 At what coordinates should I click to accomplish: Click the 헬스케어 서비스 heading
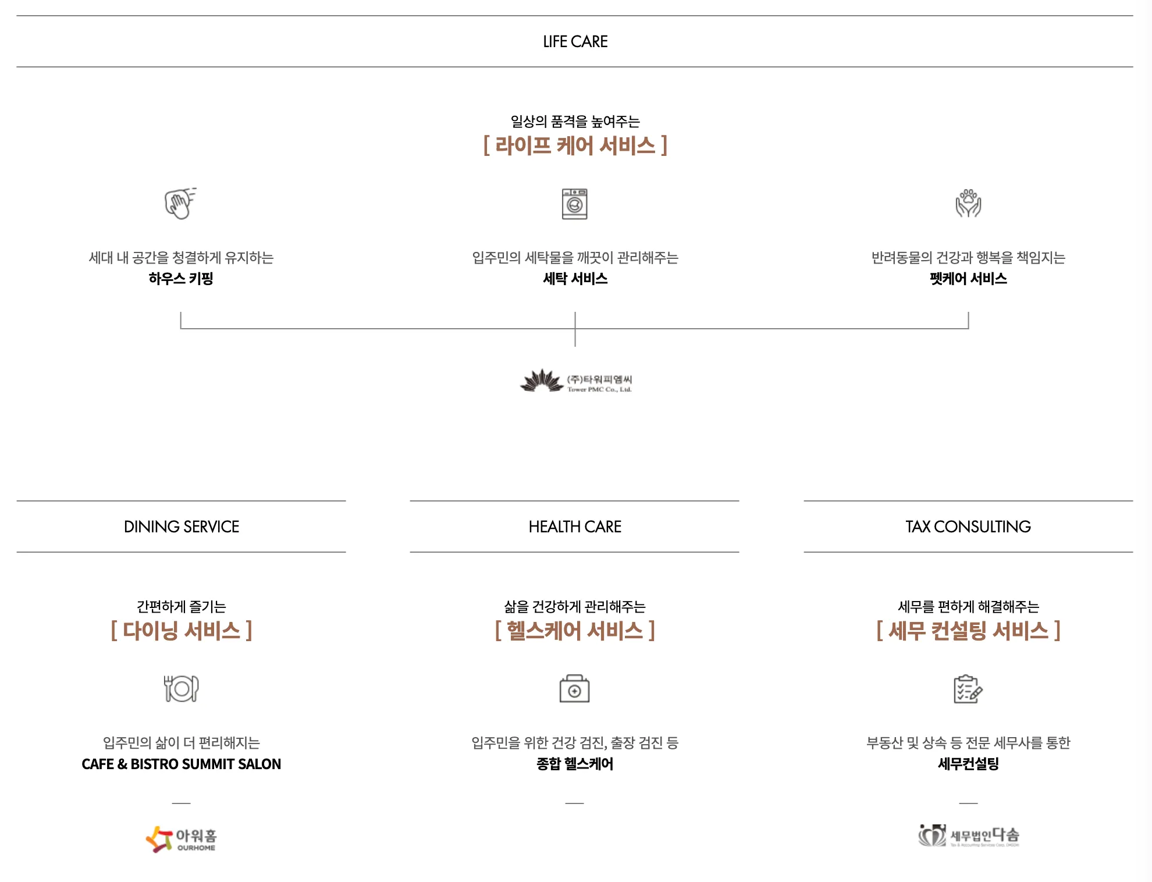click(x=575, y=631)
